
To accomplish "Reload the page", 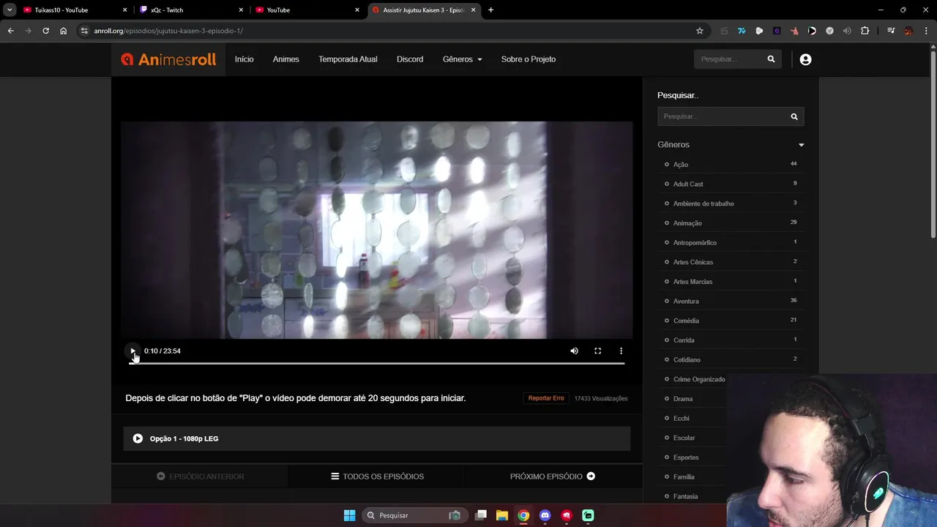I will (x=45, y=31).
